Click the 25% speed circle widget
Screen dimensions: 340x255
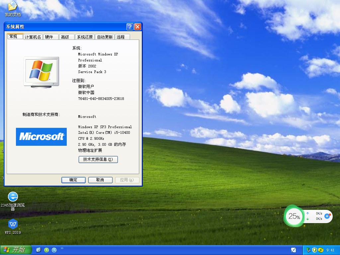(294, 216)
